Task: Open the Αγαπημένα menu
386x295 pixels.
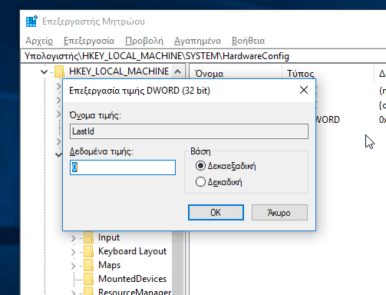Action: [197, 41]
